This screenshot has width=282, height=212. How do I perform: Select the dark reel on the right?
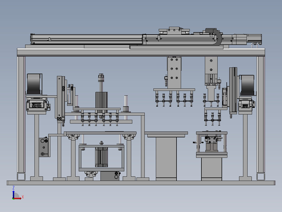248,85
